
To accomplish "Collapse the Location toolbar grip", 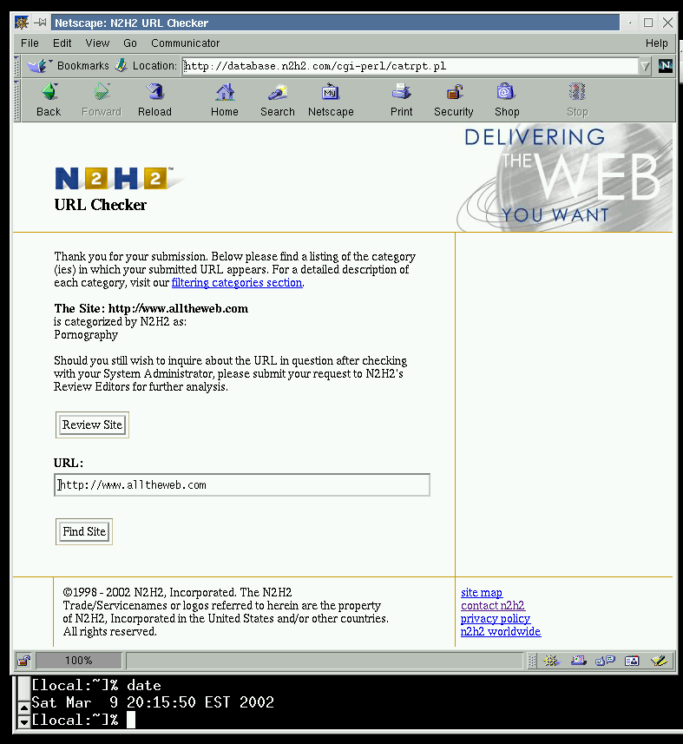I will (17, 66).
